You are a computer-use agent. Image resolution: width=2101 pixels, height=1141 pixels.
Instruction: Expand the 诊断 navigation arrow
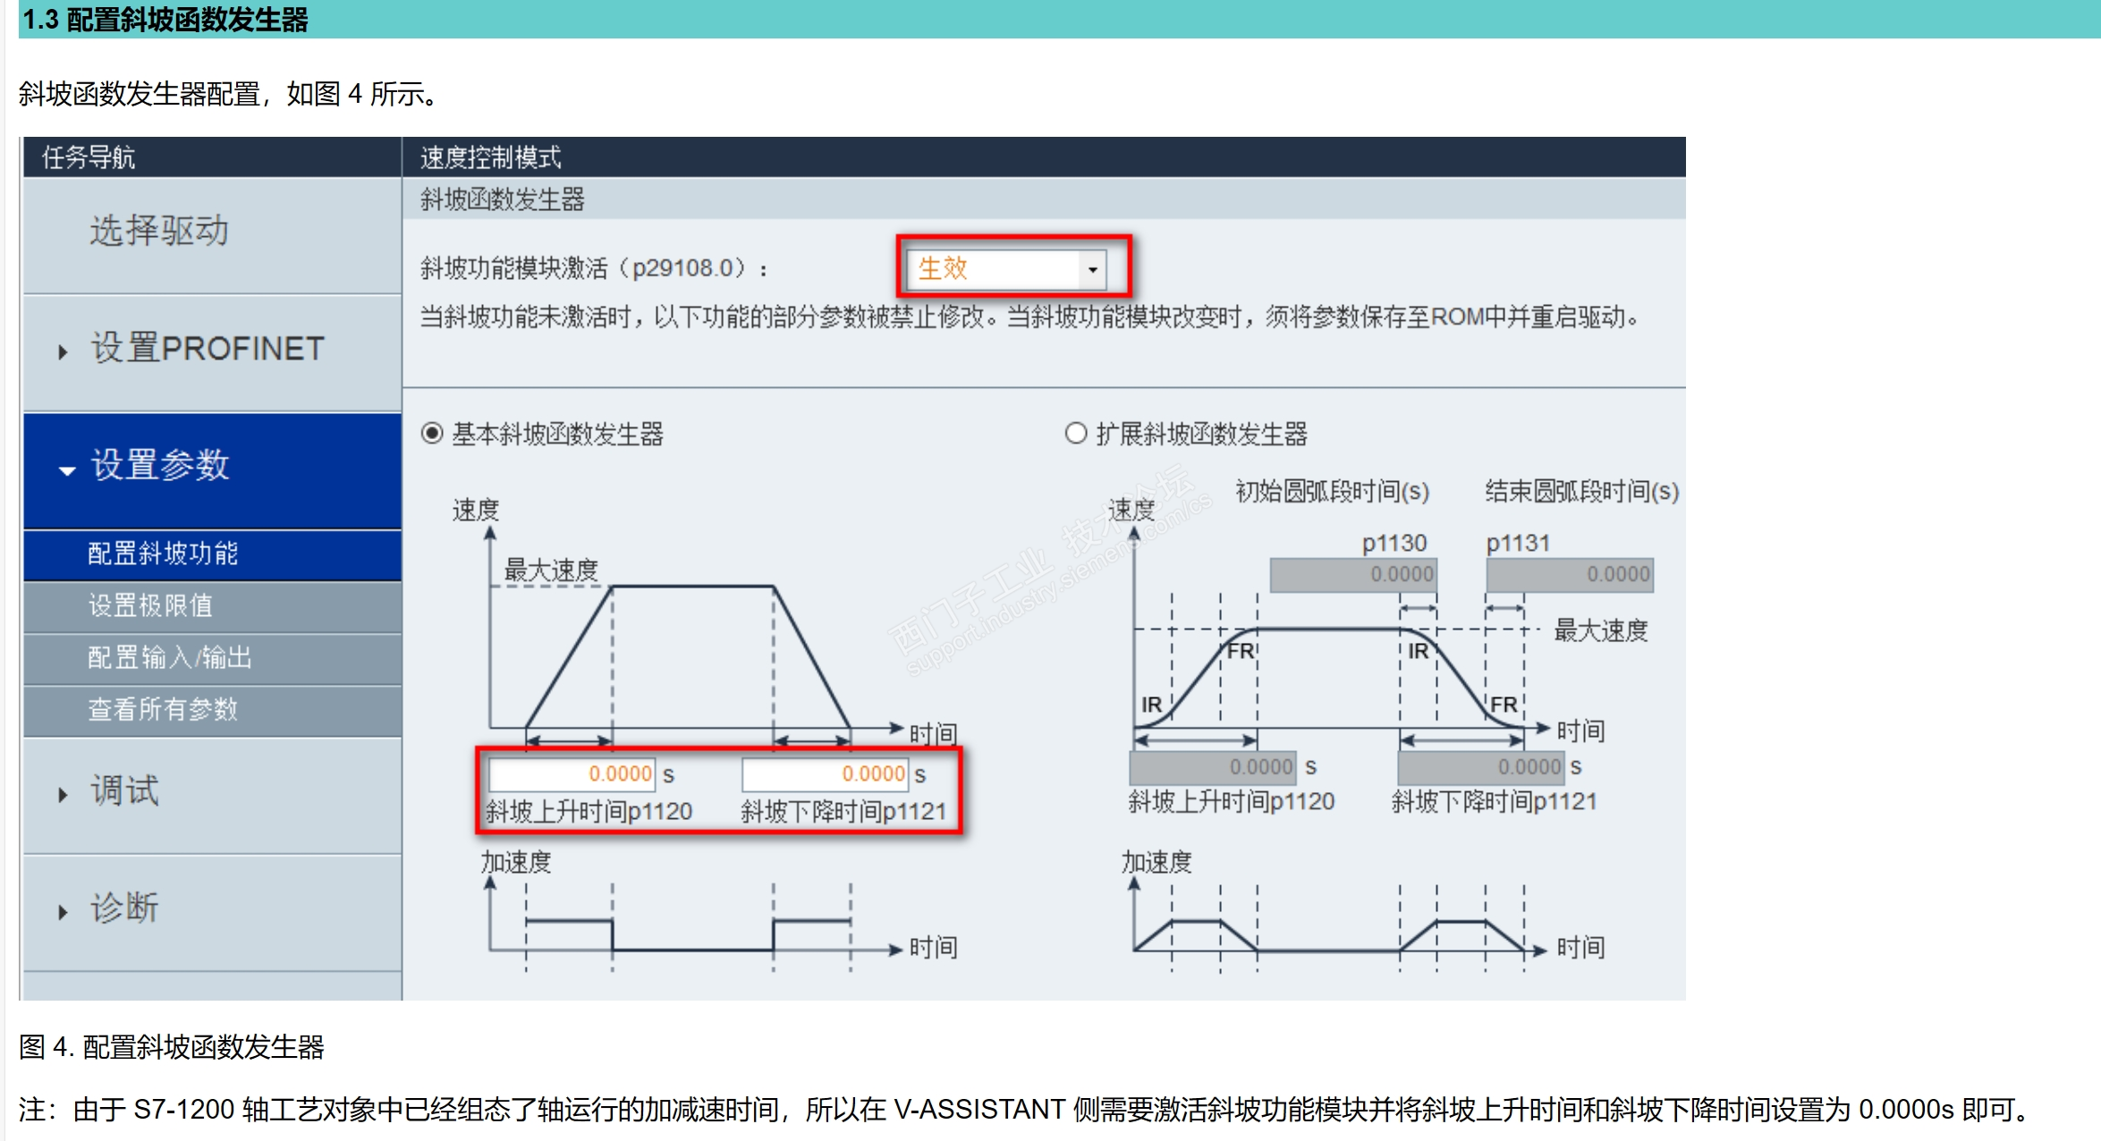click(63, 912)
